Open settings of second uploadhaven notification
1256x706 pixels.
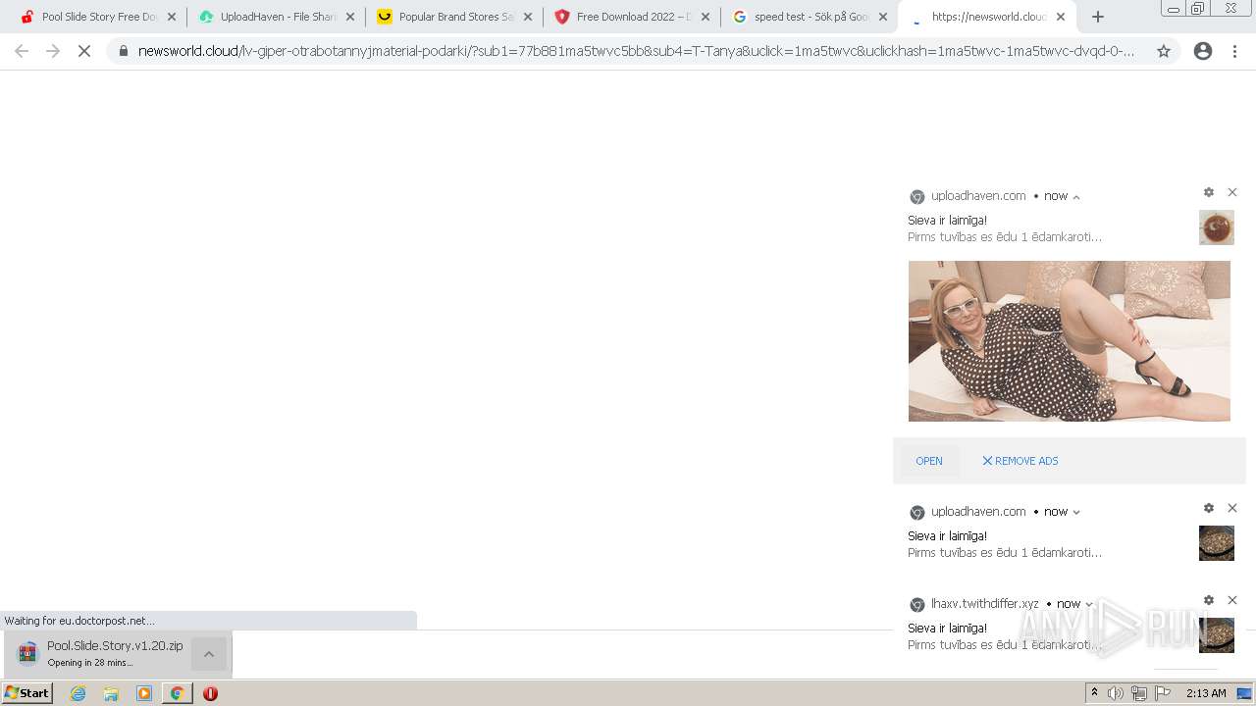(x=1209, y=508)
